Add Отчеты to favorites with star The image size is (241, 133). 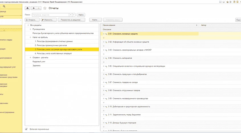(45, 8)
